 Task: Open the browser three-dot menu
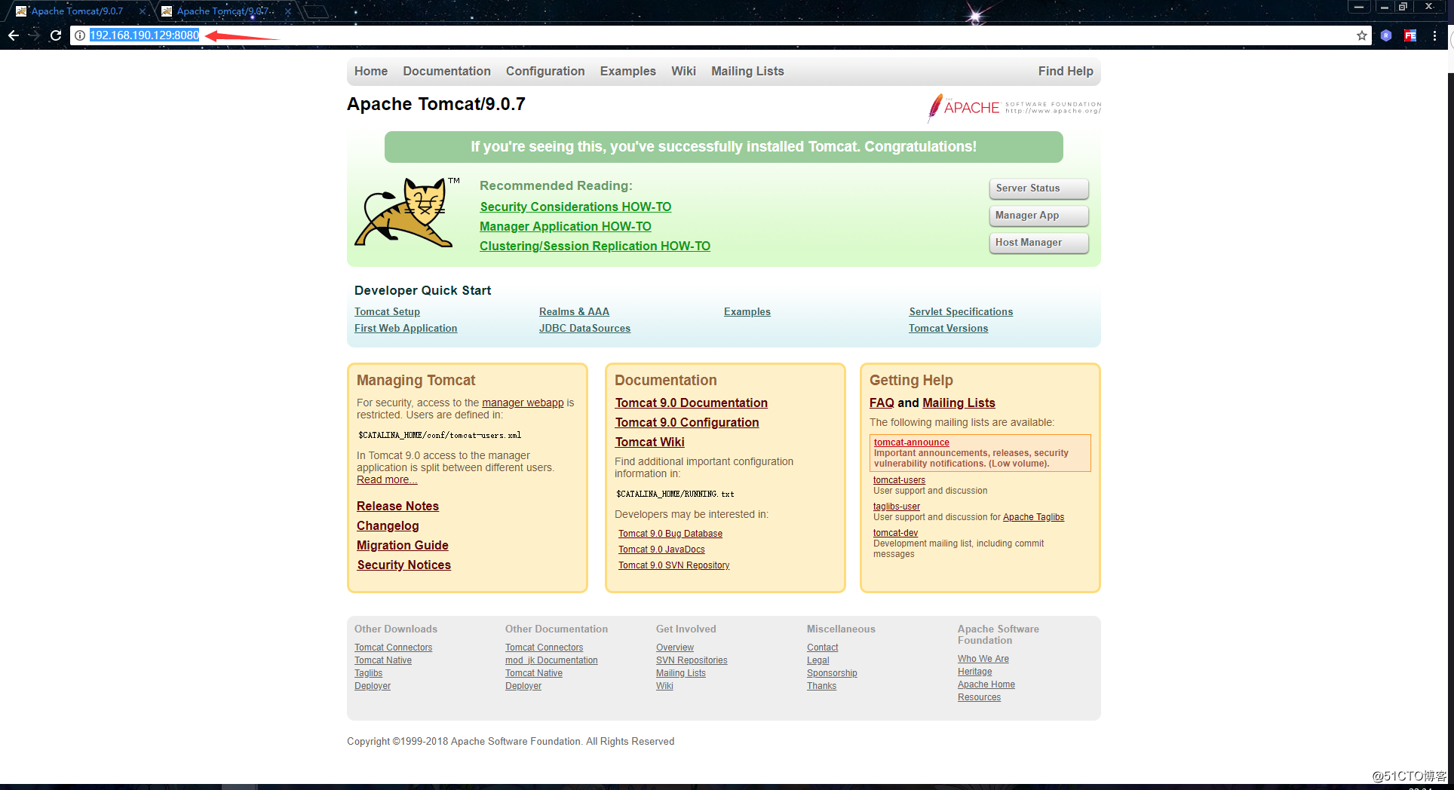pyautogui.click(x=1434, y=35)
